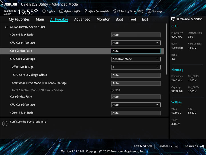Open the CPU Core-3 Voltage dropdown
This screenshot has width=206, height=155.
(x=136, y=105)
